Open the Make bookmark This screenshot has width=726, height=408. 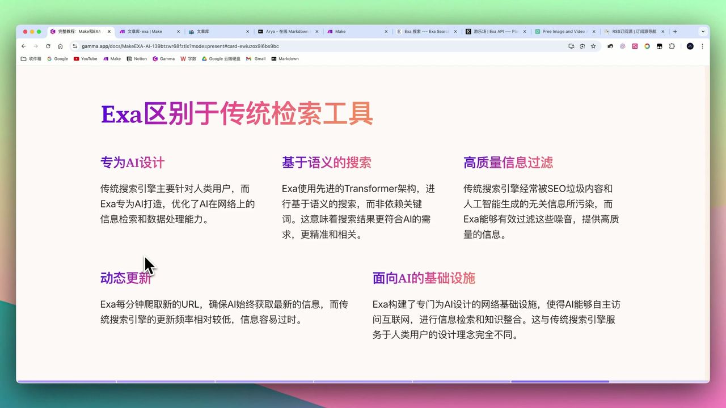pyautogui.click(x=112, y=58)
